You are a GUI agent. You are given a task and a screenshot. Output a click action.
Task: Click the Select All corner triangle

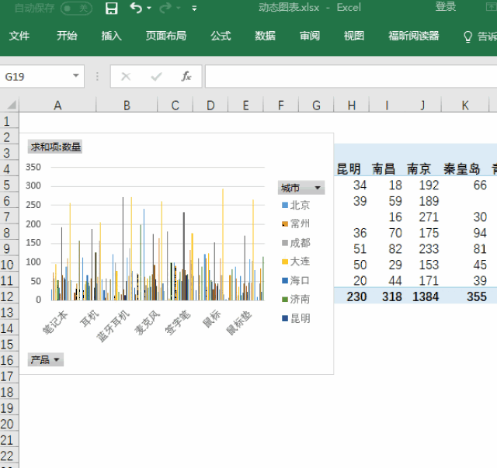point(10,105)
